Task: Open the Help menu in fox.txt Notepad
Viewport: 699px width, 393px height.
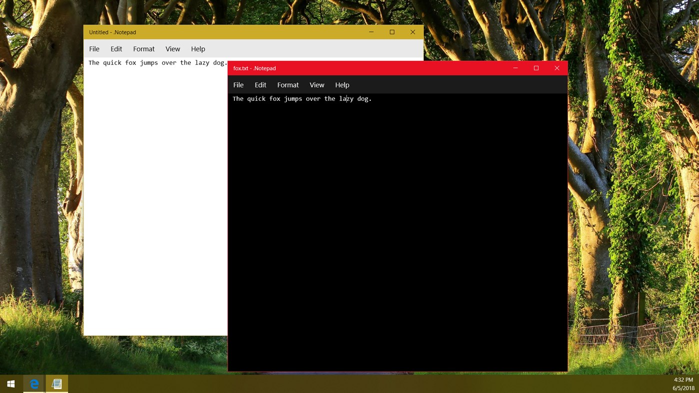Action: pos(342,85)
